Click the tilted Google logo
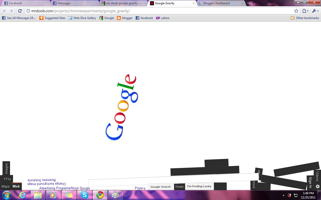Screen dimensions: 321x200 [122, 107]
